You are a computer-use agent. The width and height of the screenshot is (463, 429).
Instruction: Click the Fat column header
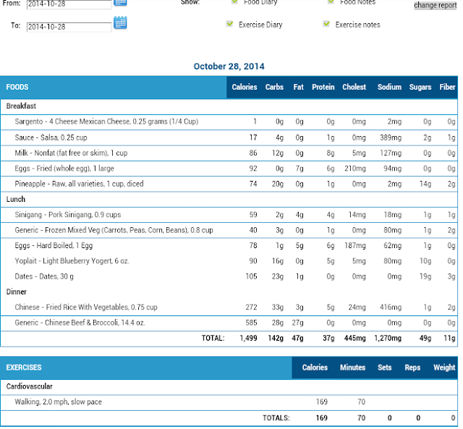click(x=298, y=87)
